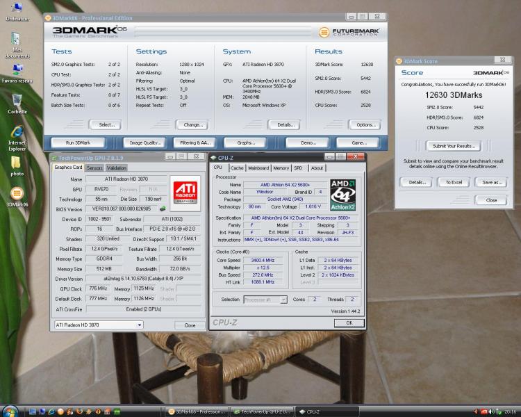Image resolution: width=521 pixels, height=417 pixels.
Task: Open Image Quality... in 3DMark06
Action: pyautogui.click(x=145, y=142)
